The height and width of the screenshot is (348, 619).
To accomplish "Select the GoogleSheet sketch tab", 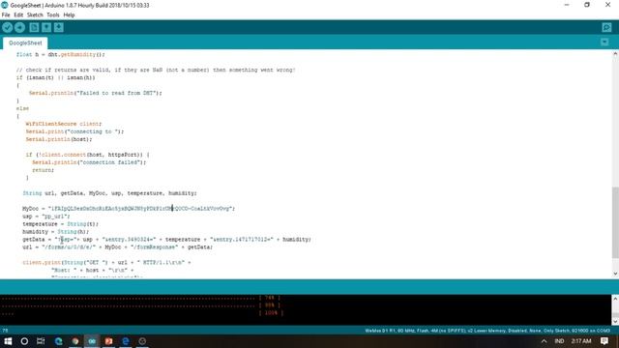I will point(25,43).
